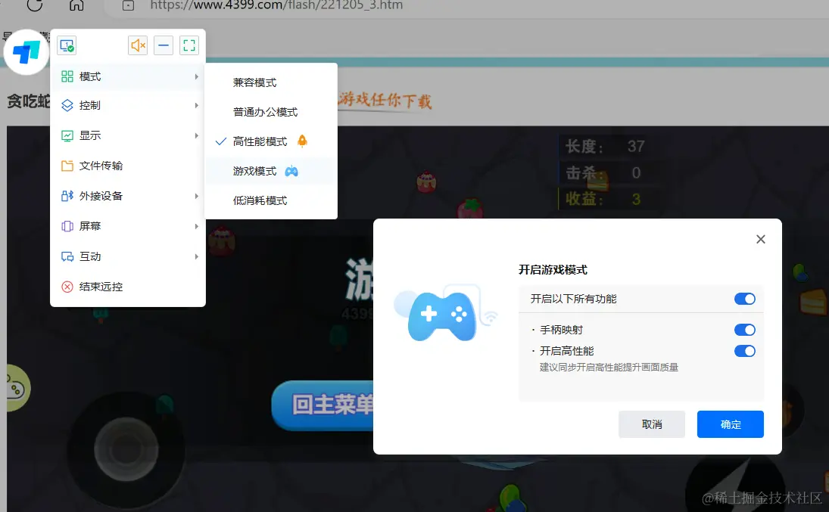This screenshot has height=512, width=829.
Task: Select 普通办公模式 from mode submenu
Action: tap(271, 112)
